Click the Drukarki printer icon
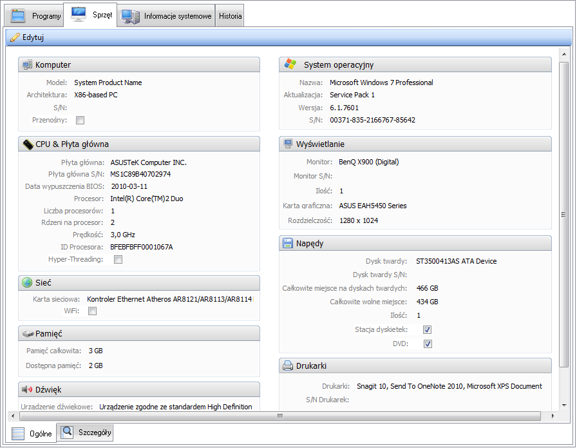The width and height of the screenshot is (577, 448). 287,365
